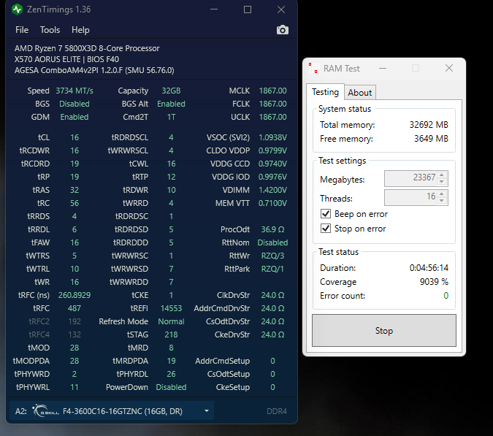Image resolution: width=493 pixels, height=436 pixels.
Task: Click the Capacity value 32GB
Action: click(x=171, y=91)
